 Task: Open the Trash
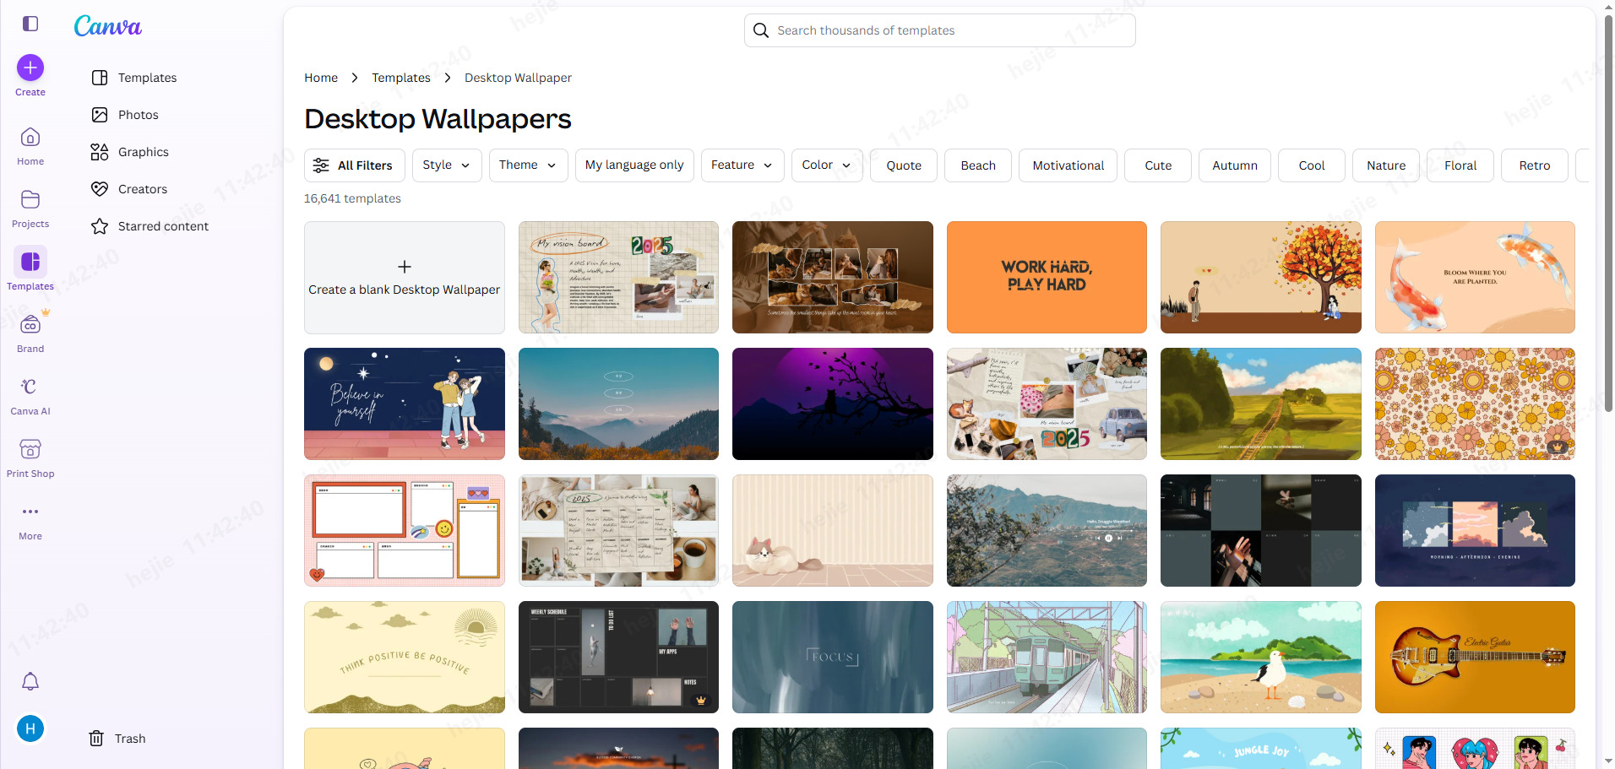click(x=128, y=738)
